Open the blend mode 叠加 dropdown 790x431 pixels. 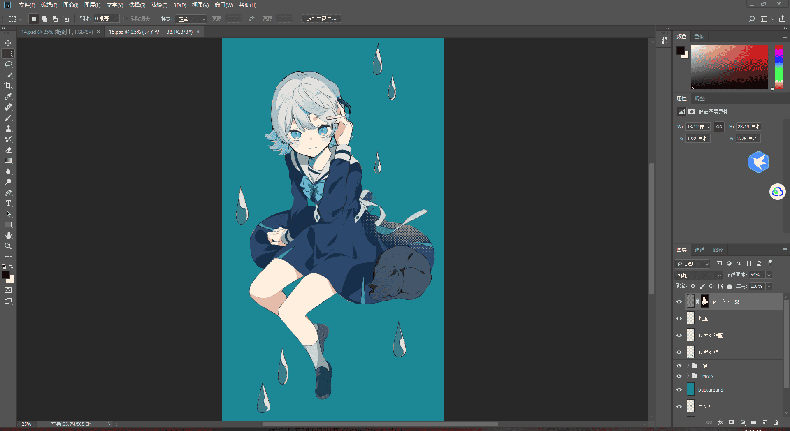(699, 275)
